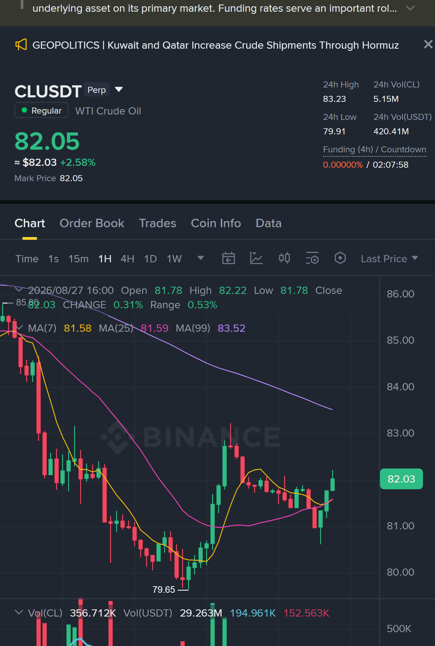The height and width of the screenshot is (646, 435).
Task: Click the Vol(USDT) 29.263M value
Action: point(201,613)
